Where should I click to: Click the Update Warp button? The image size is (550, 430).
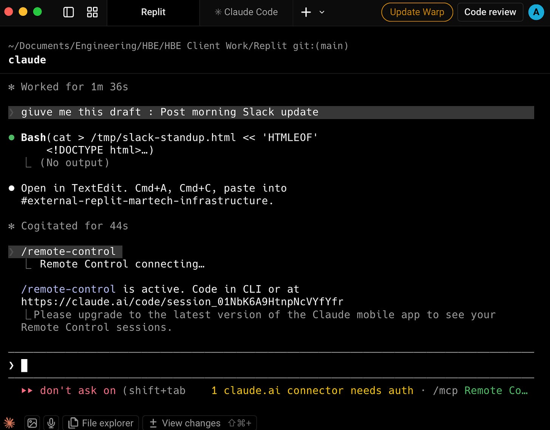pos(417,12)
